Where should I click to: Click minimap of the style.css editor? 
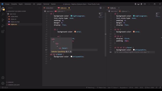tap(158, 15)
